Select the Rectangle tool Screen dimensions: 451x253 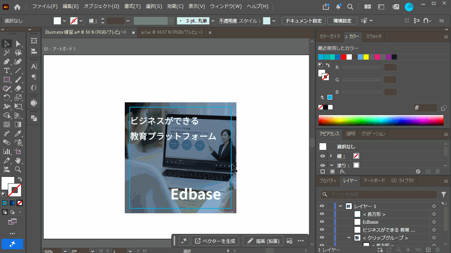pos(7,79)
